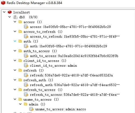Viewport: 135px width, 113px height.
Task: Click key icon of client_id_to_access:admin
Action: pos(26,65)
